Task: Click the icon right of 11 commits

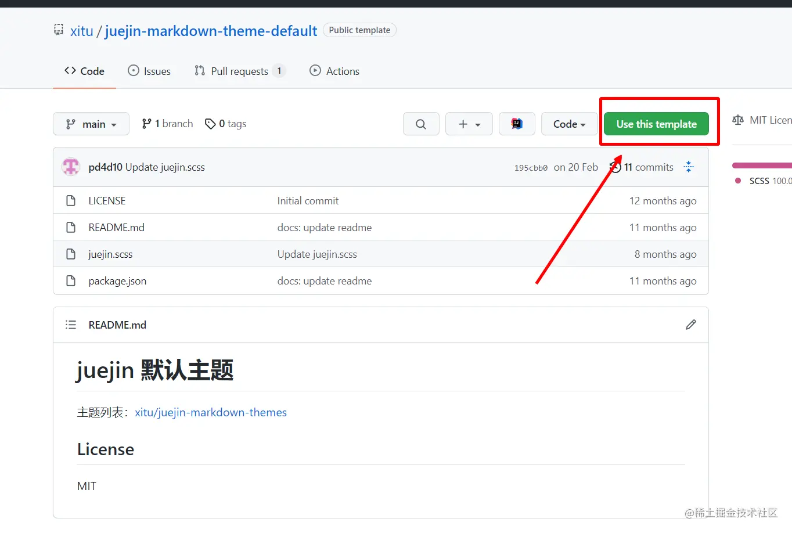Action: coord(689,167)
